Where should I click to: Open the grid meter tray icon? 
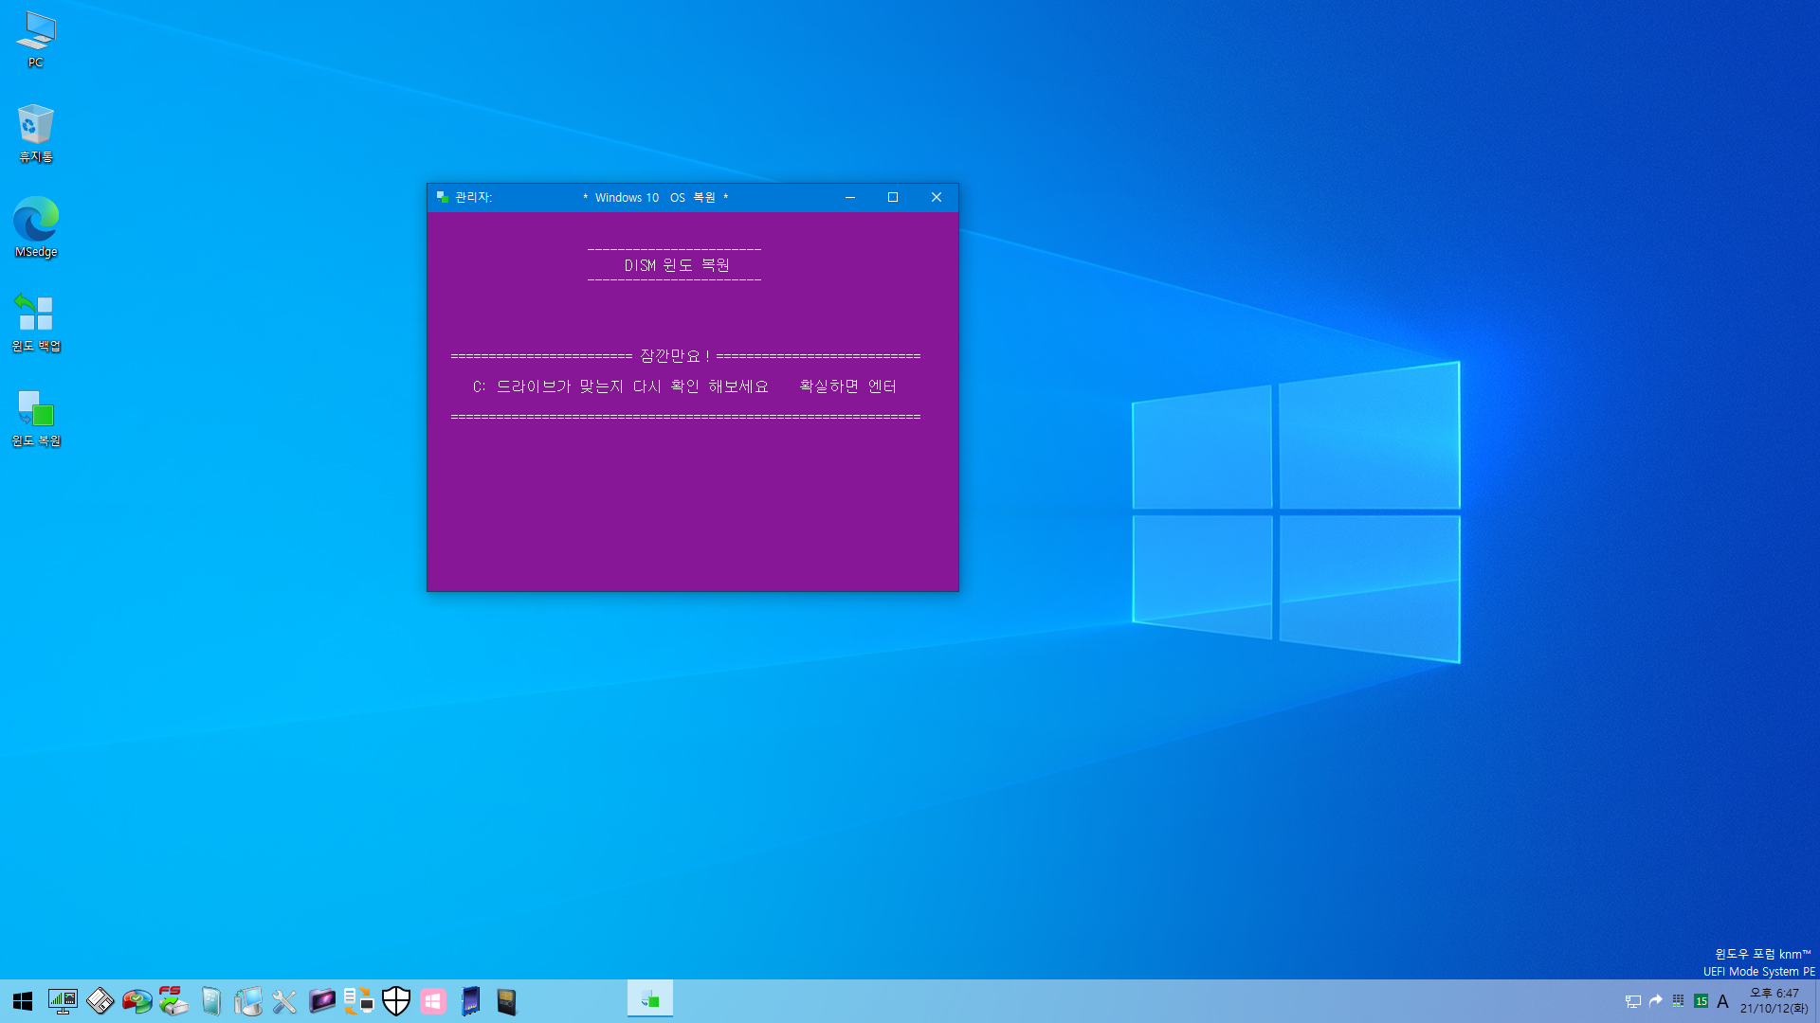point(1678,1001)
